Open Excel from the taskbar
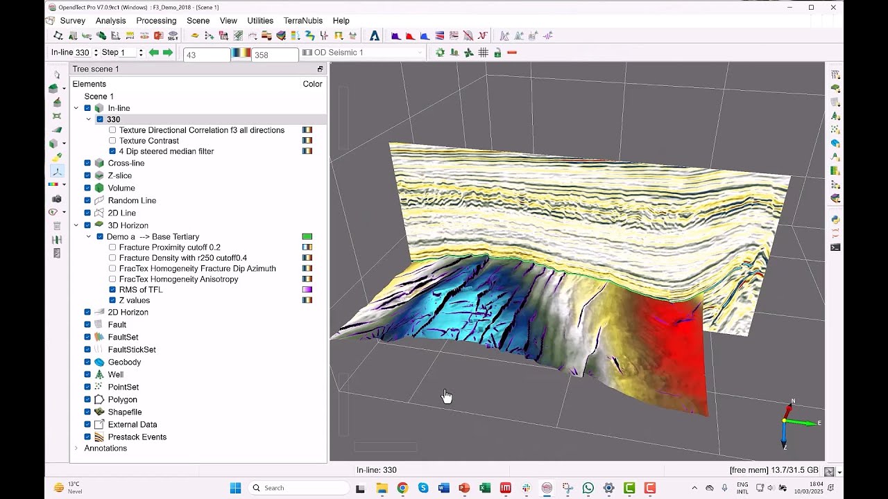 point(485,488)
